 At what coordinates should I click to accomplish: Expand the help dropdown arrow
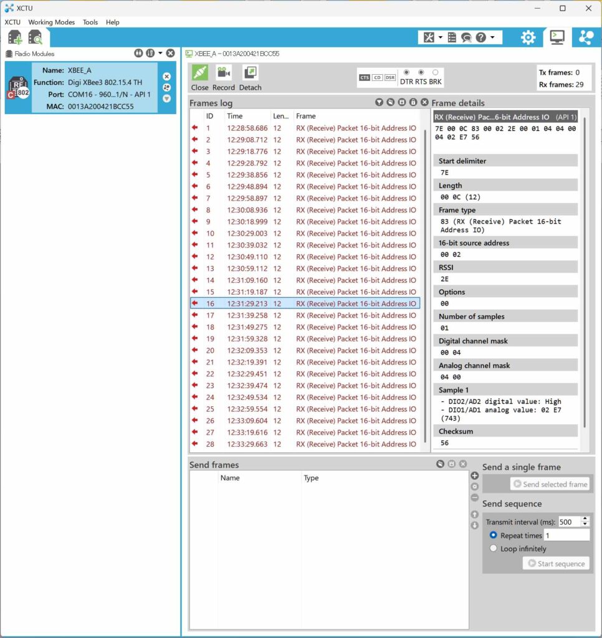[492, 37]
